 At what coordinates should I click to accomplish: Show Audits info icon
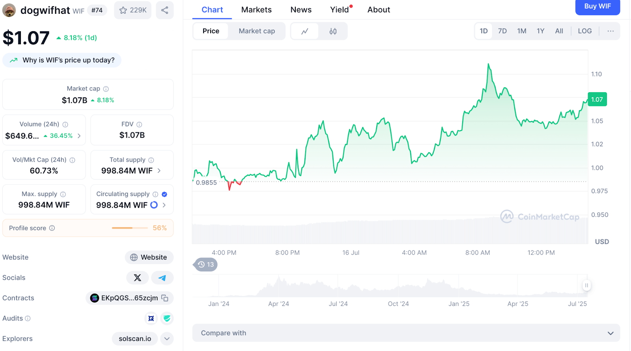coord(28,319)
